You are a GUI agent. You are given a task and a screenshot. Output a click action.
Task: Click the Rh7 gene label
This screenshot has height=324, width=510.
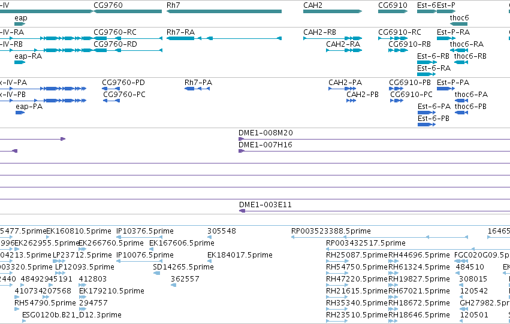coord(173,5)
